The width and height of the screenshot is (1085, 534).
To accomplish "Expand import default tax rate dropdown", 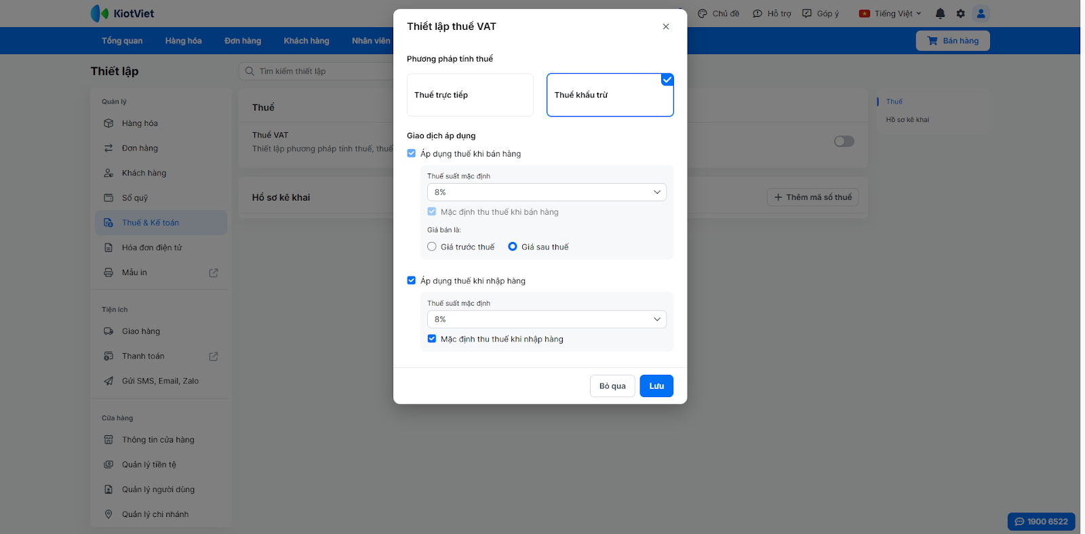I will pos(547,319).
